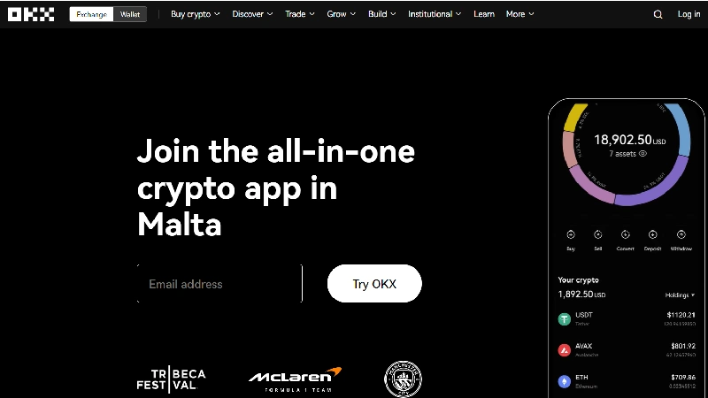The height and width of the screenshot is (398, 708).
Task: Tap the Convert icon in phone mockup
Action: tap(626, 234)
